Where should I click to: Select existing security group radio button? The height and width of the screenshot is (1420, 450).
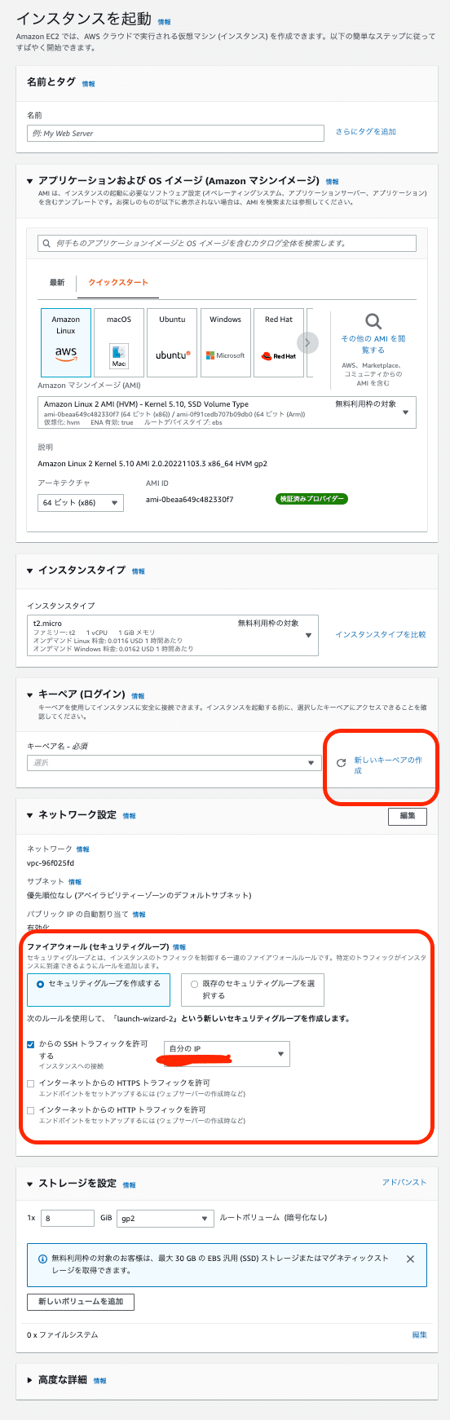click(194, 984)
